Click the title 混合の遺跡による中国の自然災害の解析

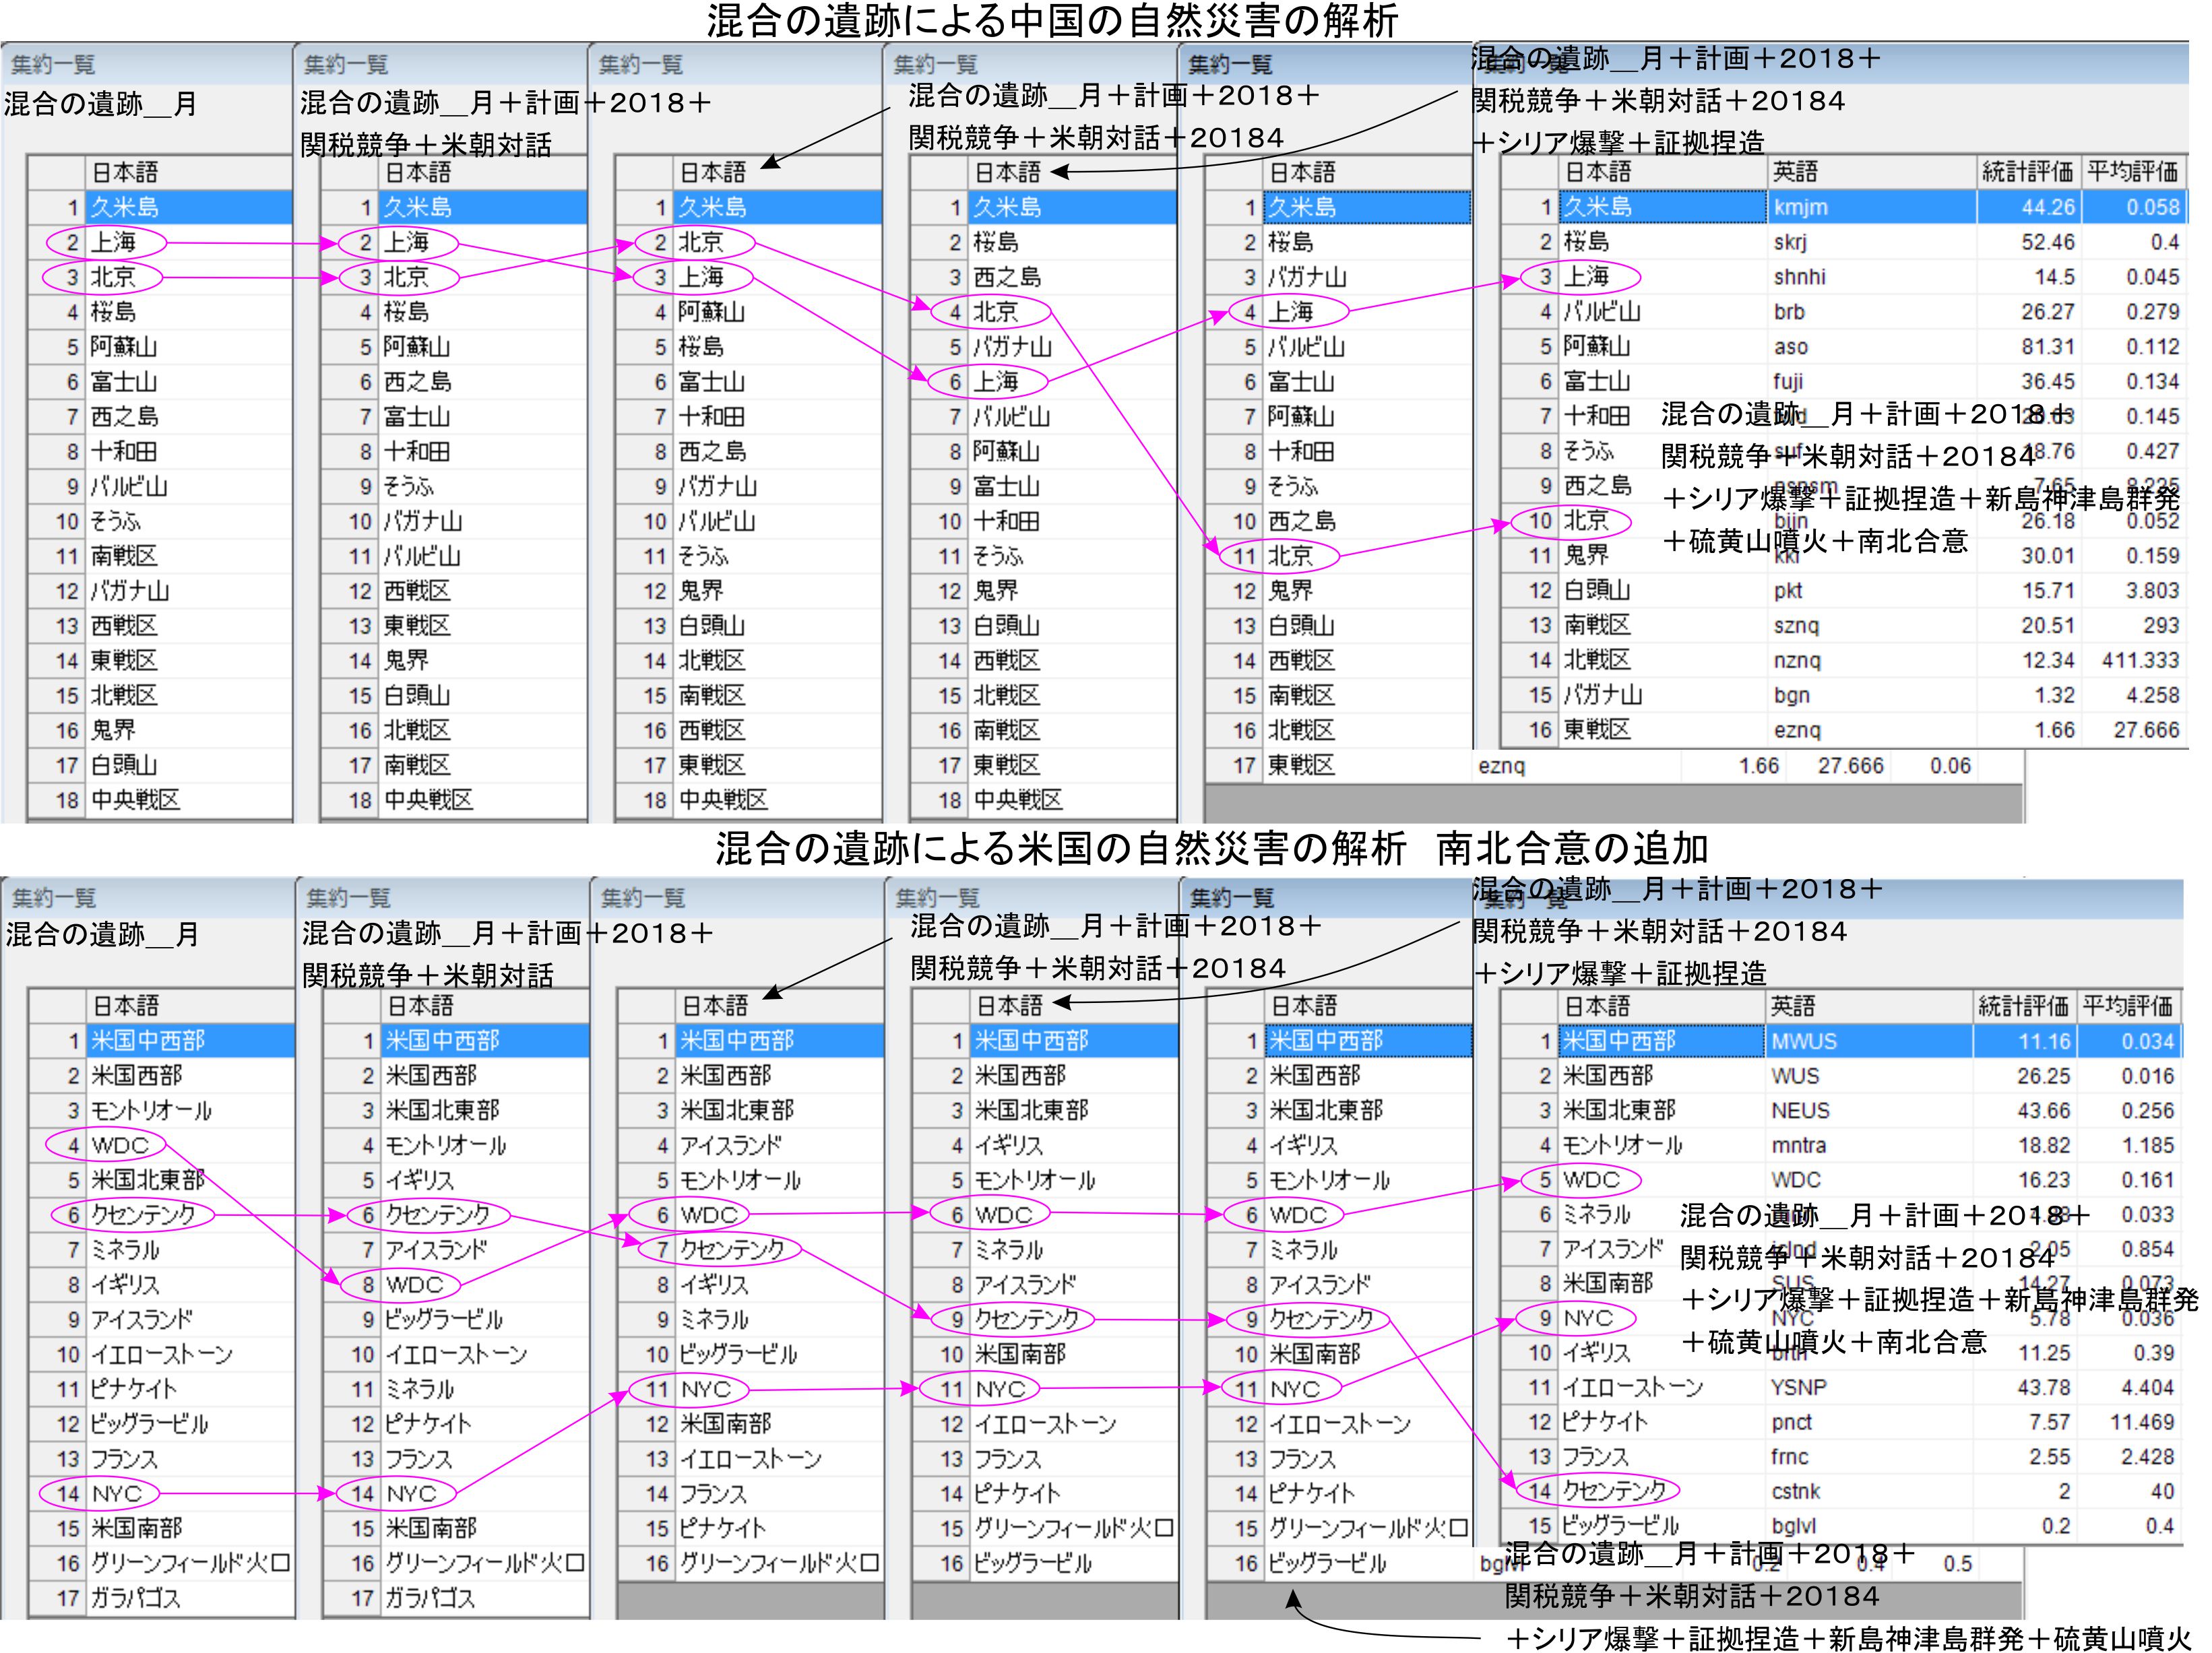tap(1052, 21)
